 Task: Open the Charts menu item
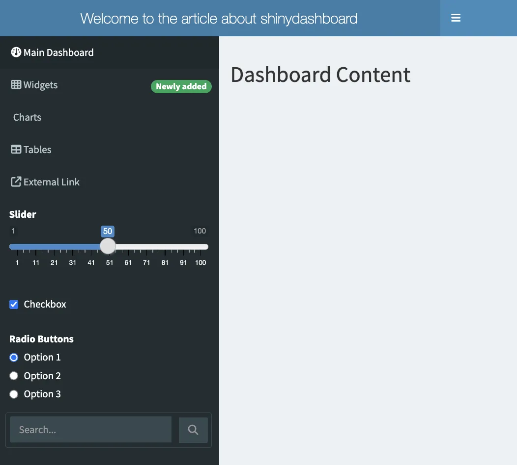28,117
